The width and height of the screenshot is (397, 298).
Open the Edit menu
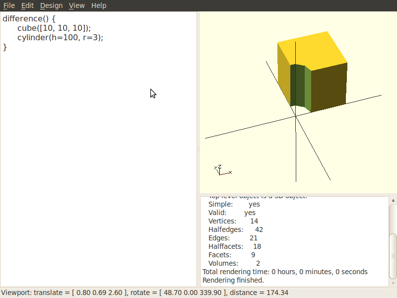click(x=27, y=5)
